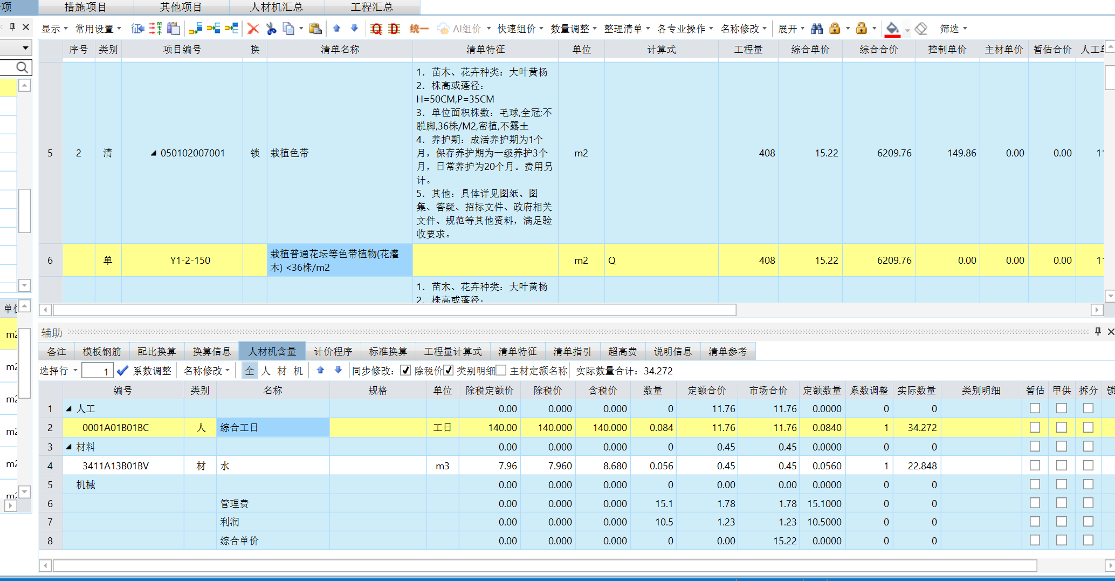Viewport: 1115px width, 581px height.
Task: Click the AI组价 cloud icon
Action: coord(443,29)
